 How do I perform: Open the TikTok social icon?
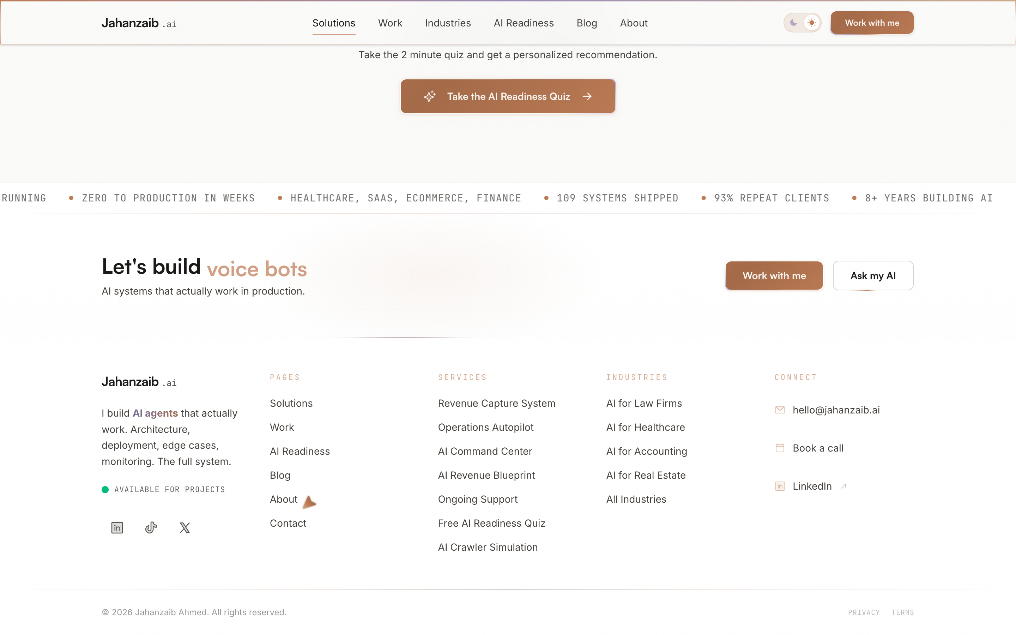pos(151,527)
